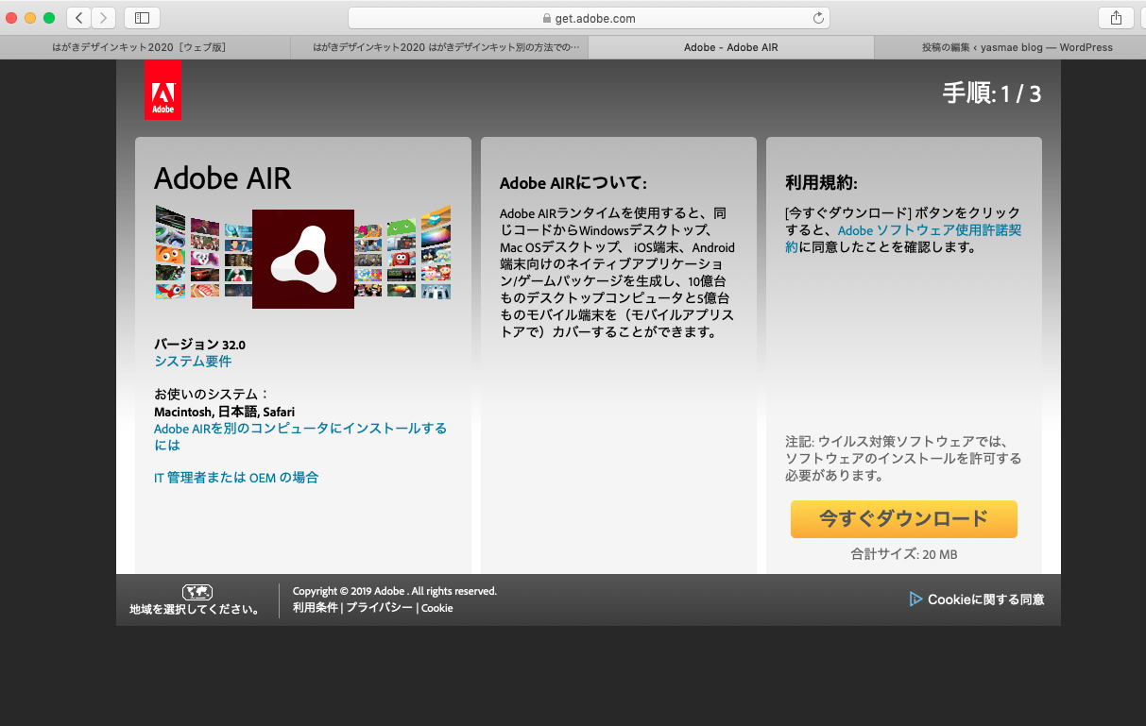Screen dimensions: 1146x726
Task: Open the Share button in toolbar
Action: pos(1116,17)
